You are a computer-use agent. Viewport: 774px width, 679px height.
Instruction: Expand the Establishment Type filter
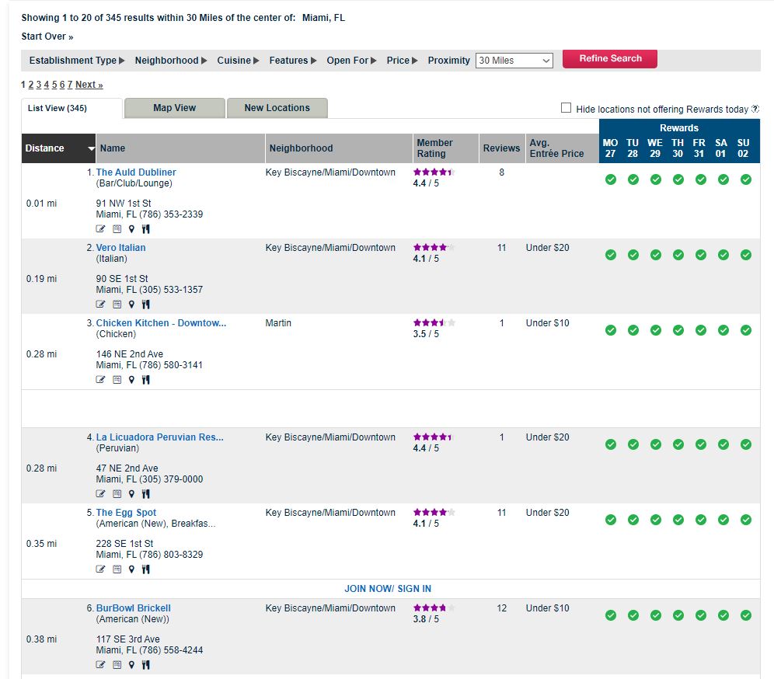coord(77,60)
